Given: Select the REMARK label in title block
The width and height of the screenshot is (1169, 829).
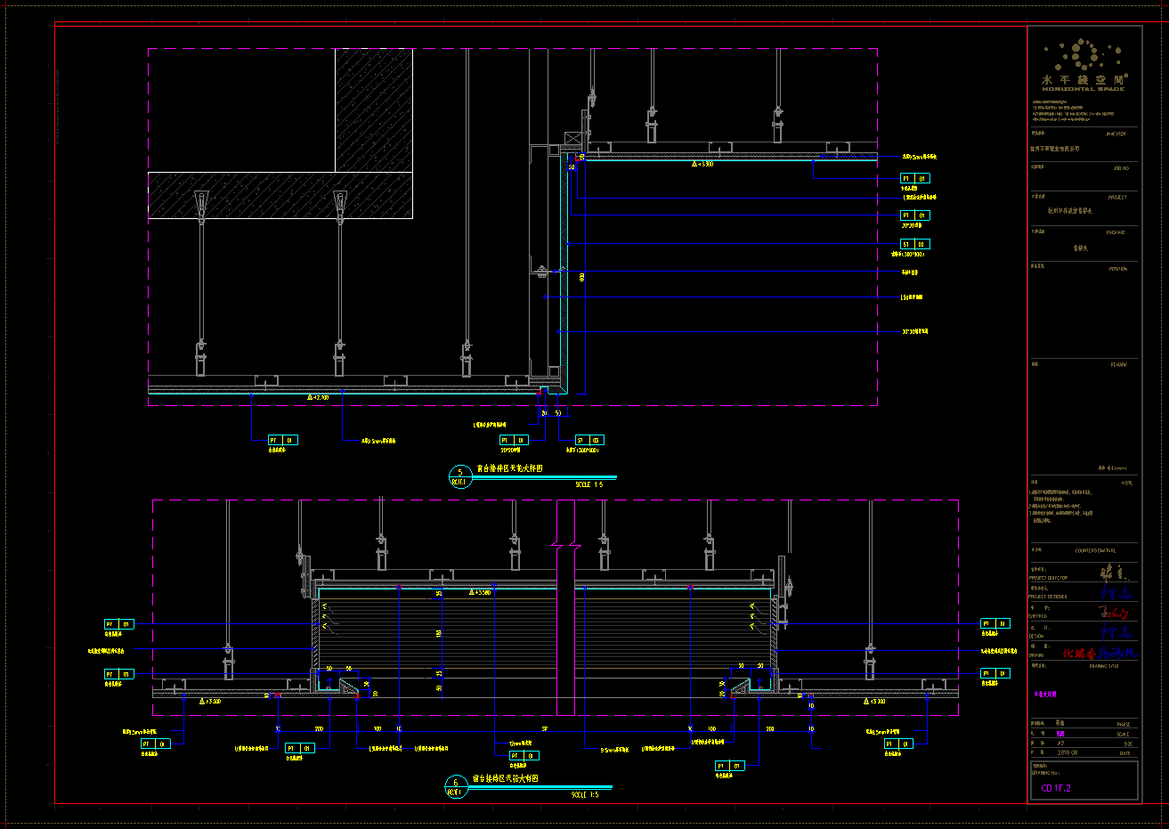Looking at the screenshot, I should (1119, 364).
